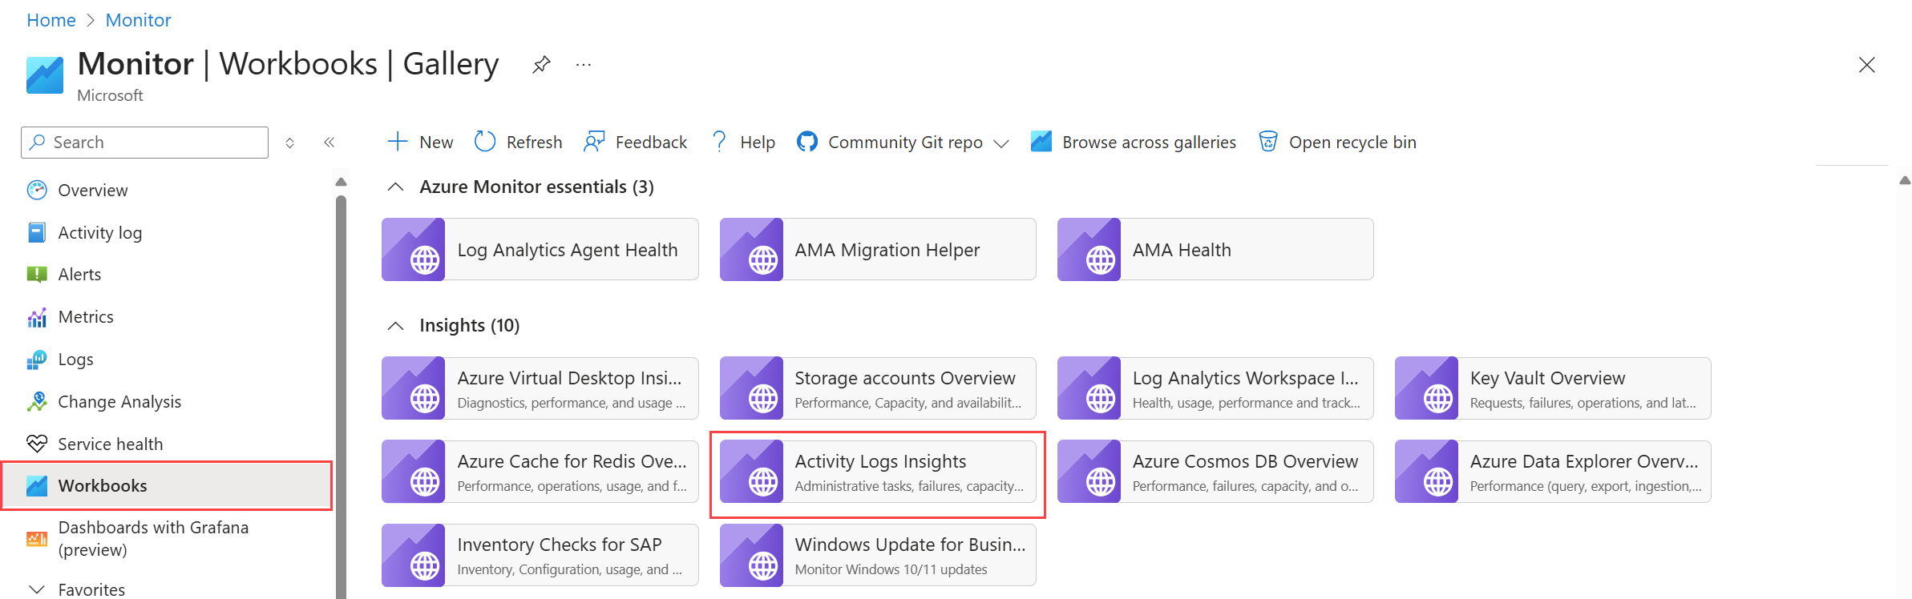Click the Refresh icon in toolbar
Screen dimensions: 1912x599
(x=485, y=142)
